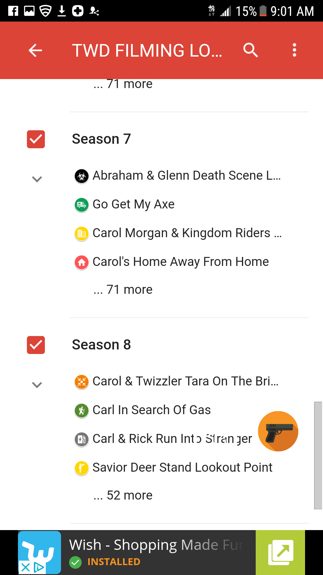The height and width of the screenshot is (575, 323).
Task: Tap the red house icon for Carol's Home
Action: [81, 262]
